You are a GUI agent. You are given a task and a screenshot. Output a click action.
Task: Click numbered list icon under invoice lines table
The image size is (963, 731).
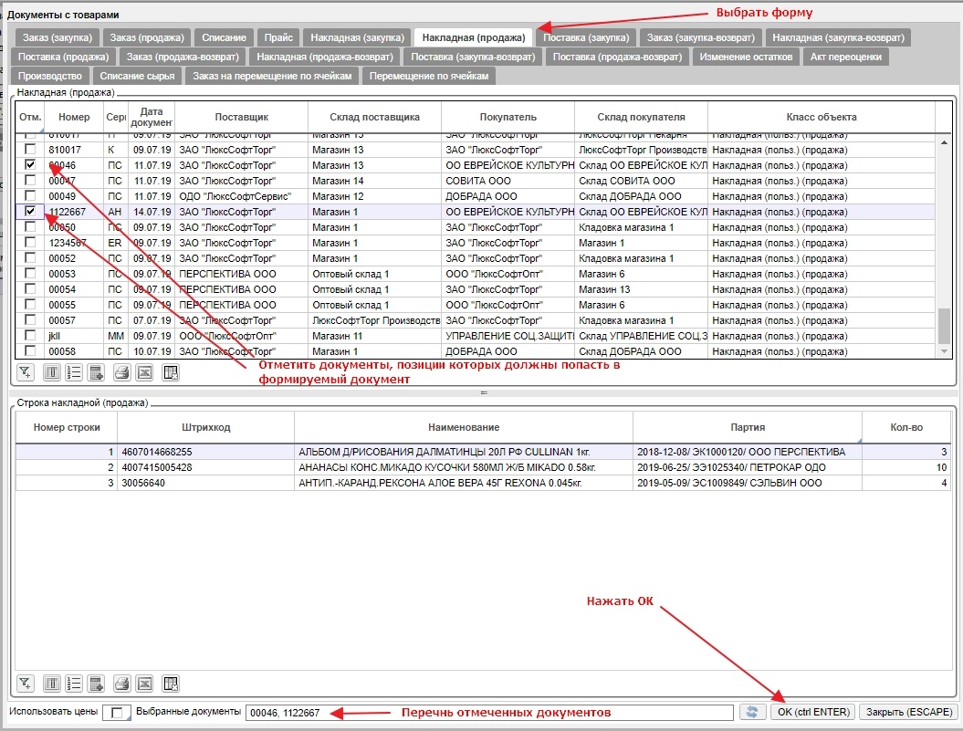point(75,683)
